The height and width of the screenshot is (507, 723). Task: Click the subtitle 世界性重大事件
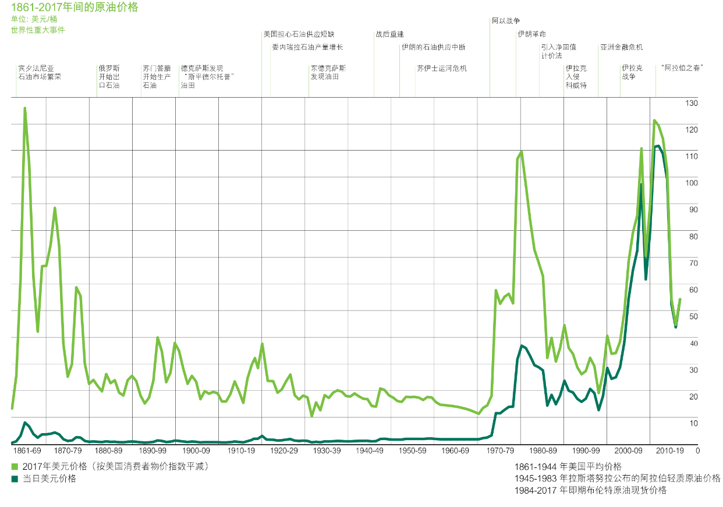[x=38, y=30]
